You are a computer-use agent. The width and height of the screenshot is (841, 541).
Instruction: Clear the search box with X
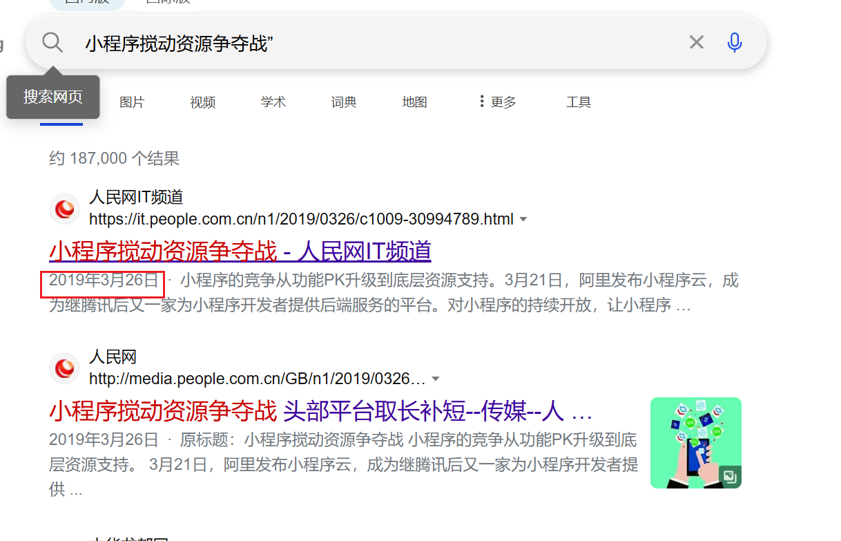[696, 43]
